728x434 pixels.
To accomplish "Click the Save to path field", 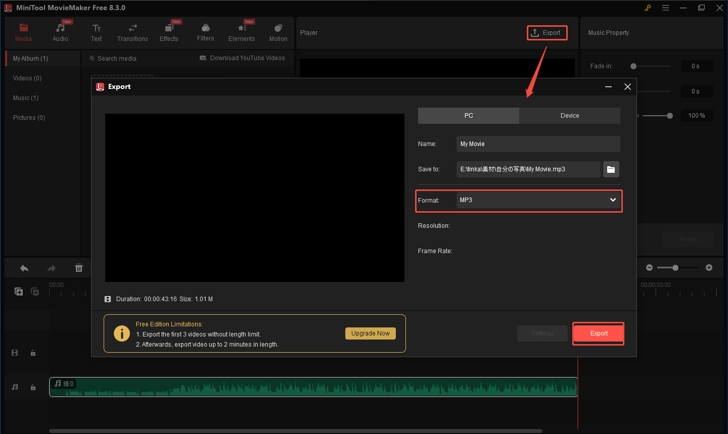I will coord(528,169).
